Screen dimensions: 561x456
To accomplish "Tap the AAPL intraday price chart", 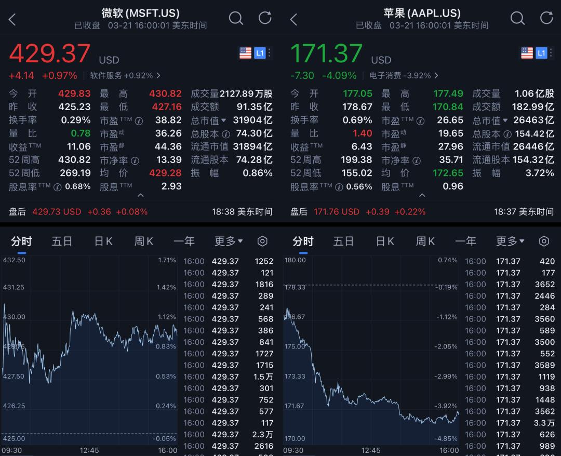I will pos(371,351).
